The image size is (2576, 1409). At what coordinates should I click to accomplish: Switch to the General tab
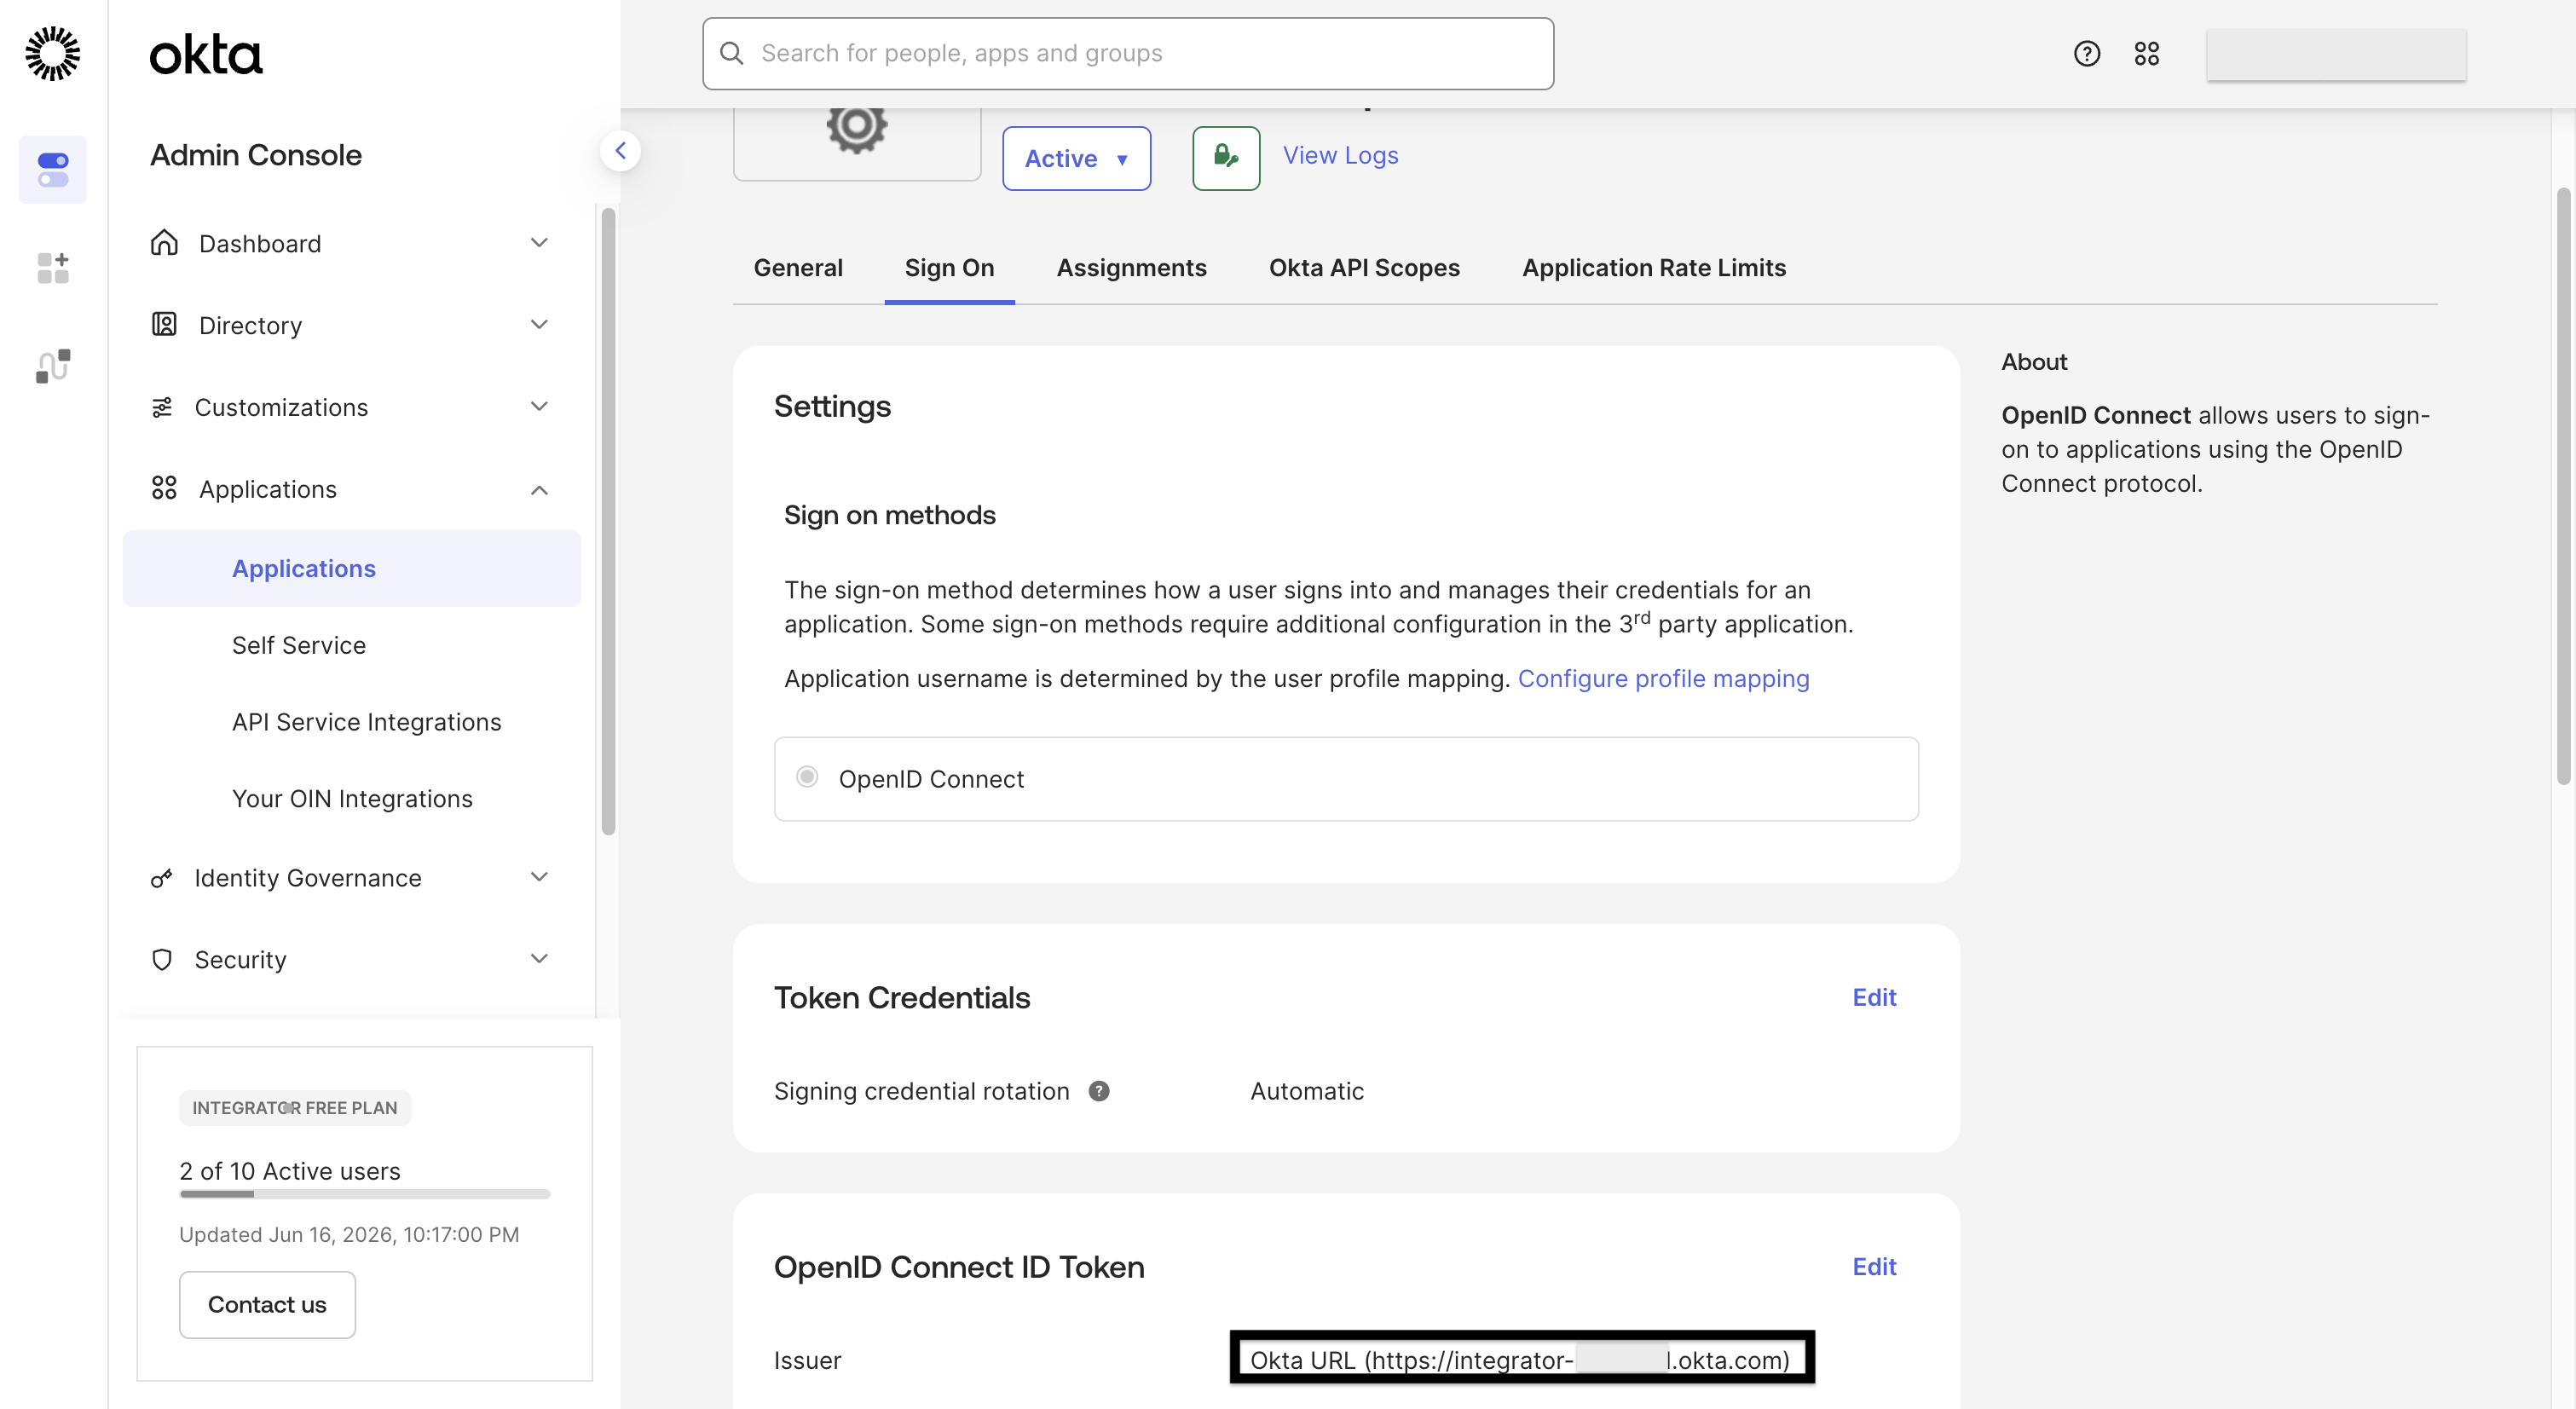coord(798,268)
